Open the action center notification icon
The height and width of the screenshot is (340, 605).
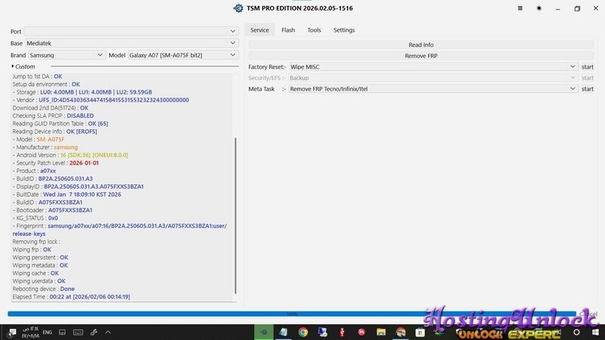pos(11,332)
